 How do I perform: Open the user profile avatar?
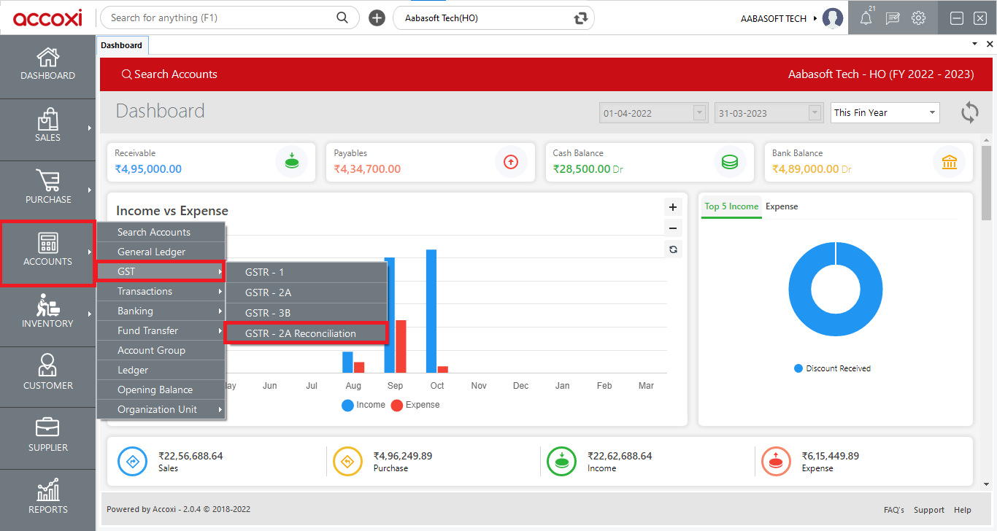coord(833,18)
